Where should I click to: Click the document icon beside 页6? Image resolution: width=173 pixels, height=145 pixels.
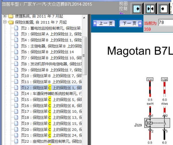(x=16, y=52)
